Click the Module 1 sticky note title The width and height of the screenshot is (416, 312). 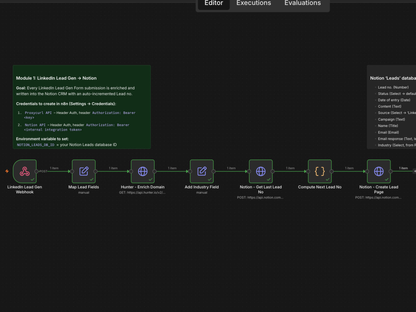tap(56, 78)
